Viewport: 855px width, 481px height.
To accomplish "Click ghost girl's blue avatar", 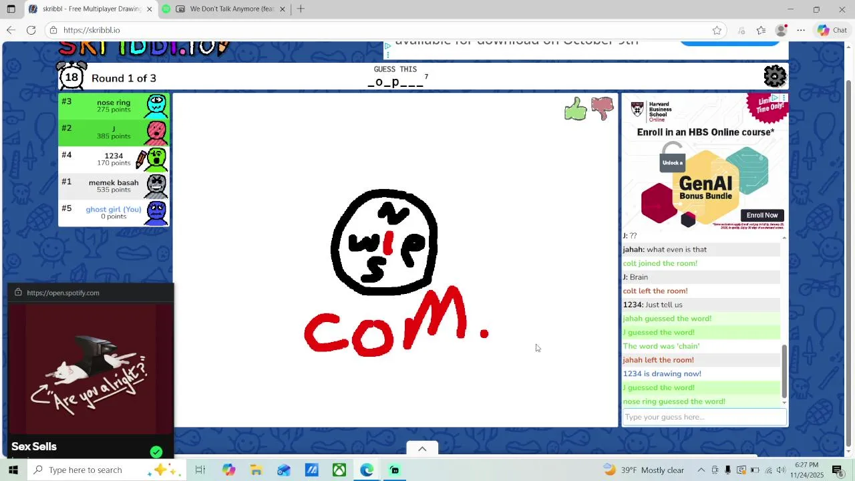I will click(156, 212).
